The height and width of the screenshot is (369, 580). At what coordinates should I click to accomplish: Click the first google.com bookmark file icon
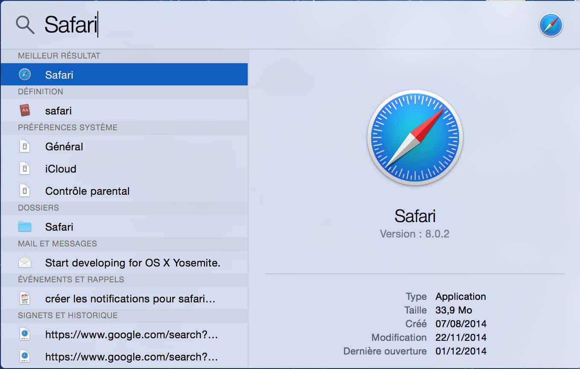point(25,334)
